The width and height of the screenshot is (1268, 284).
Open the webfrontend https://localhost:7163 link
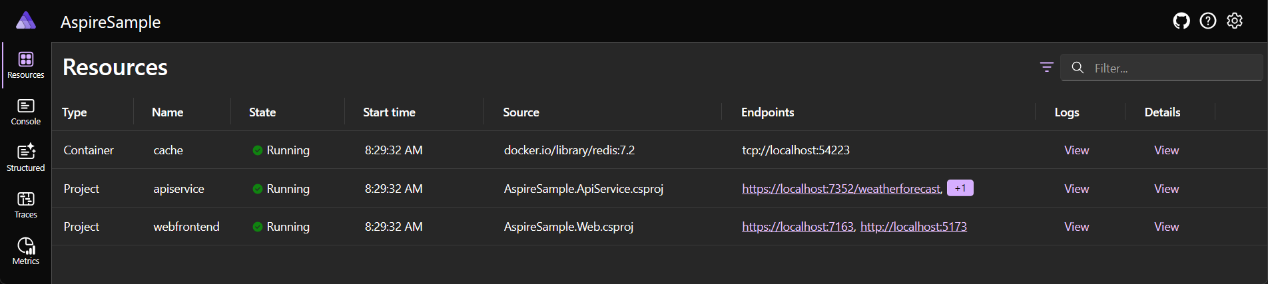(798, 227)
